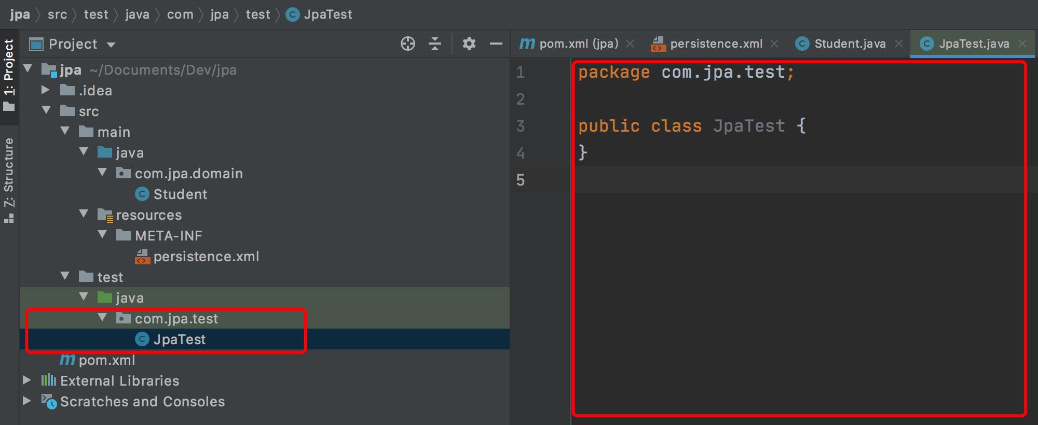Click jpa in the breadcrumb path
Screen dimensions: 1038x425
click(20, 15)
